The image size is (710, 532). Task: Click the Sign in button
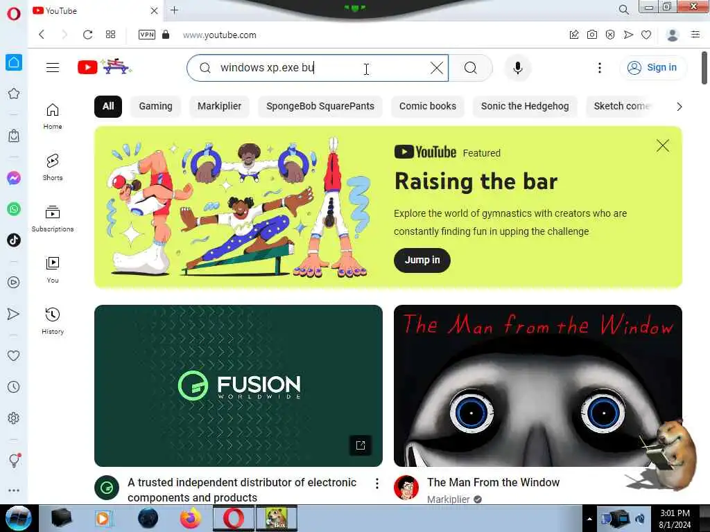[x=652, y=67]
